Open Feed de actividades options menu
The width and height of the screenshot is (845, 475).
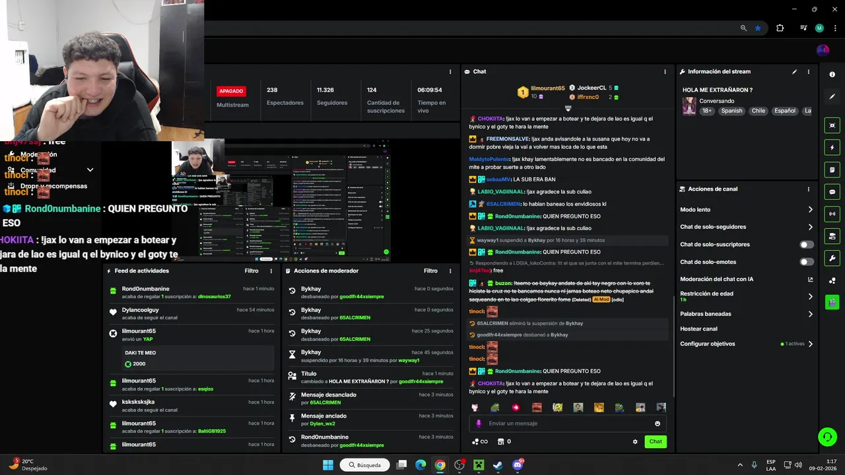point(271,270)
